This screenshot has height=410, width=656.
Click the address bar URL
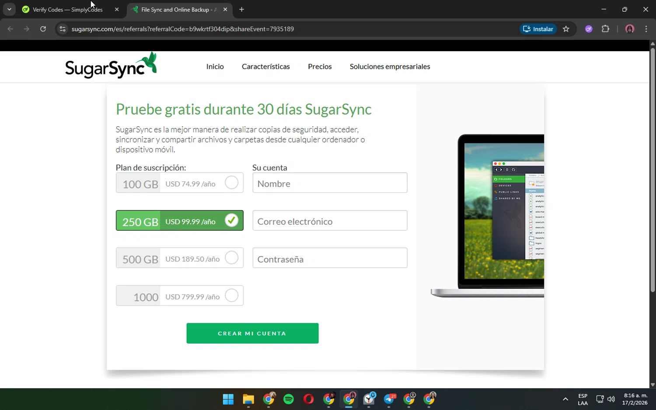tap(182, 29)
